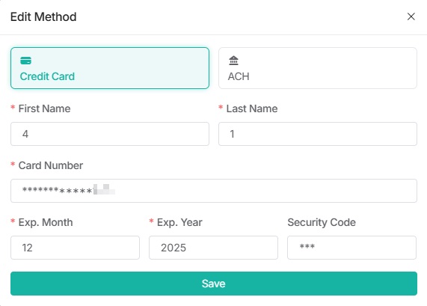Click the Exp. Month field
427x306 pixels.
pos(76,248)
